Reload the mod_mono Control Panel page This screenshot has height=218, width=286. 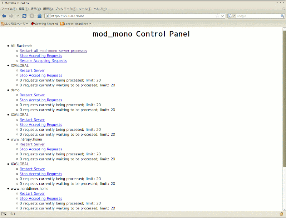point(24,16)
